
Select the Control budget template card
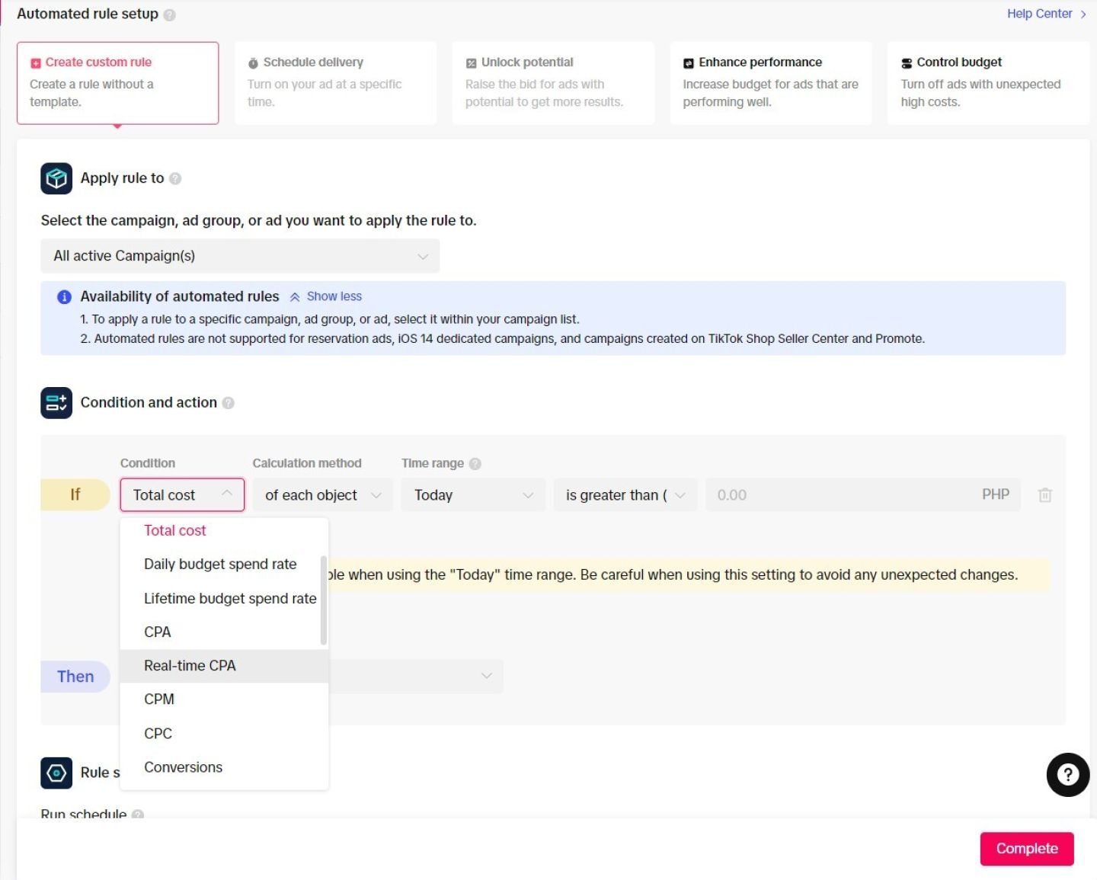click(988, 82)
